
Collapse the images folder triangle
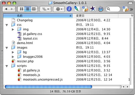point(7,48)
